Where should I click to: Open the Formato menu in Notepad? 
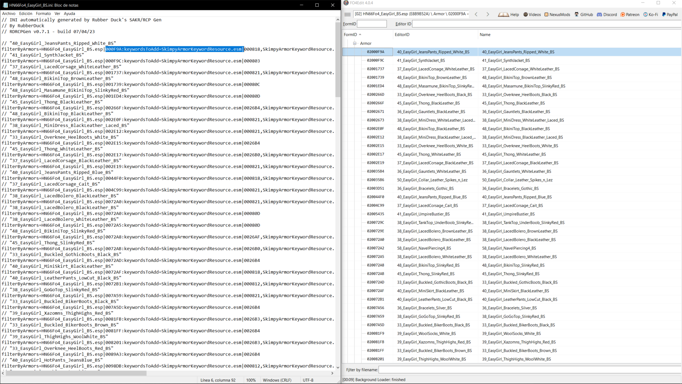[x=43, y=14]
